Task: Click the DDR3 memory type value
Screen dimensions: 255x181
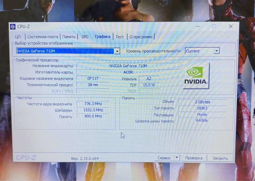Action: point(202,108)
